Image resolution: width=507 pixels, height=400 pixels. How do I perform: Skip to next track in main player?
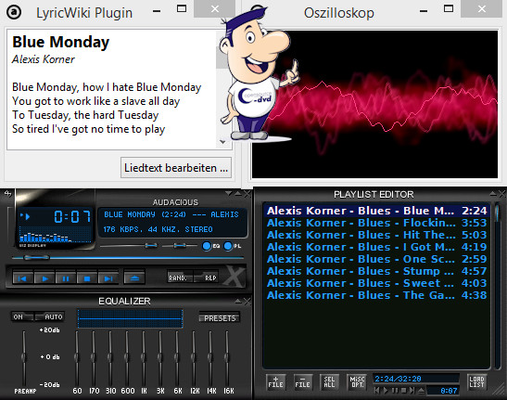(x=108, y=278)
